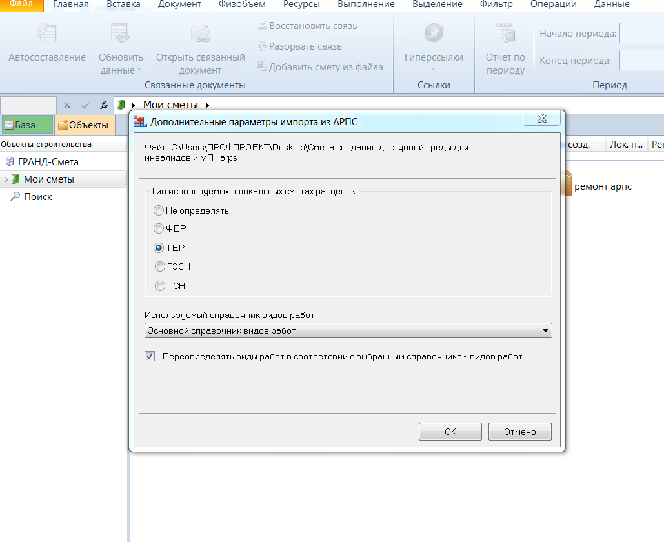Click the ремонт арпс folder name
Viewport: 664px width, 542px height.
click(603, 186)
